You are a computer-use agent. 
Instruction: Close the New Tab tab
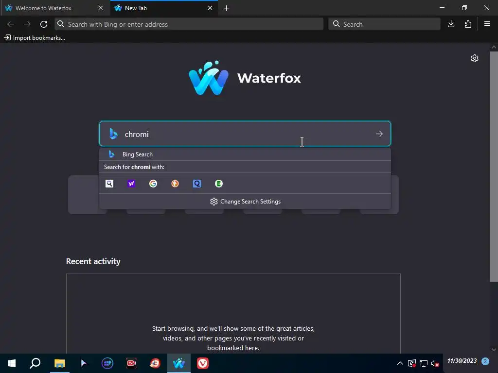pyautogui.click(x=210, y=8)
